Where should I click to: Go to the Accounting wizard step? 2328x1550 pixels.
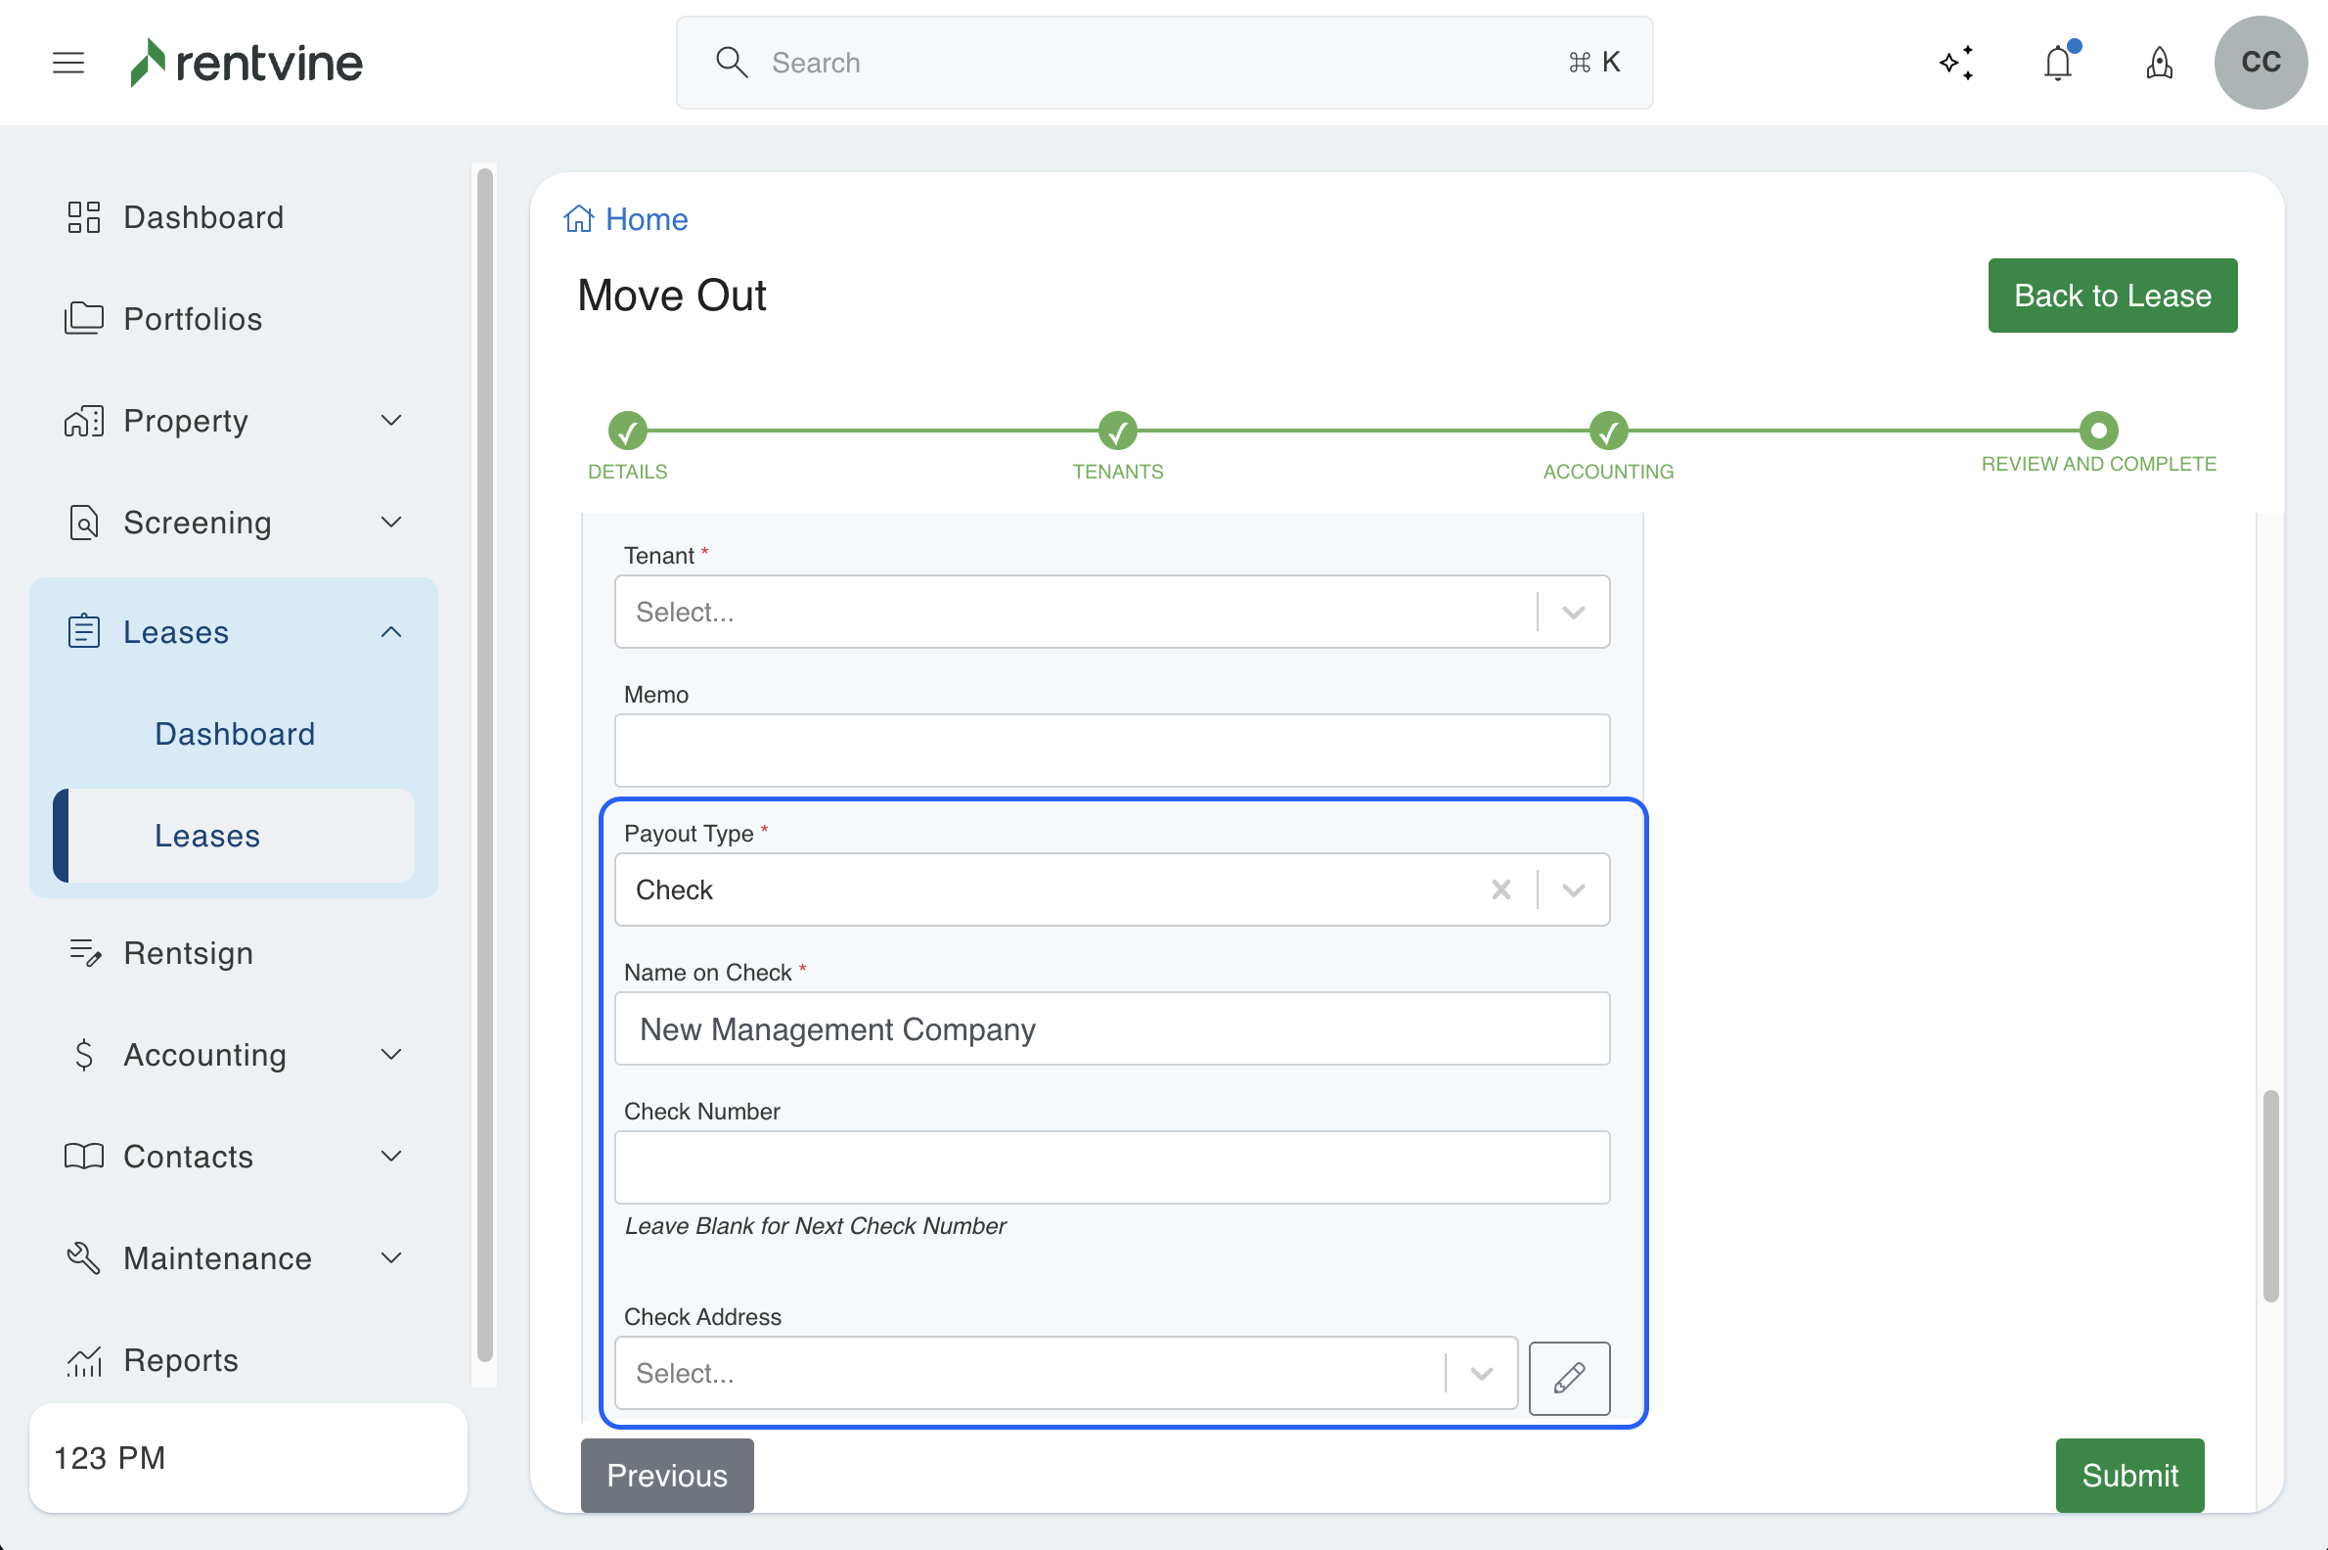[x=1608, y=431]
